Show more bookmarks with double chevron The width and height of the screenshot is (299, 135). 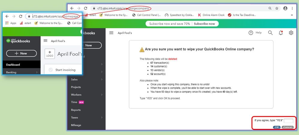(x=292, y=15)
